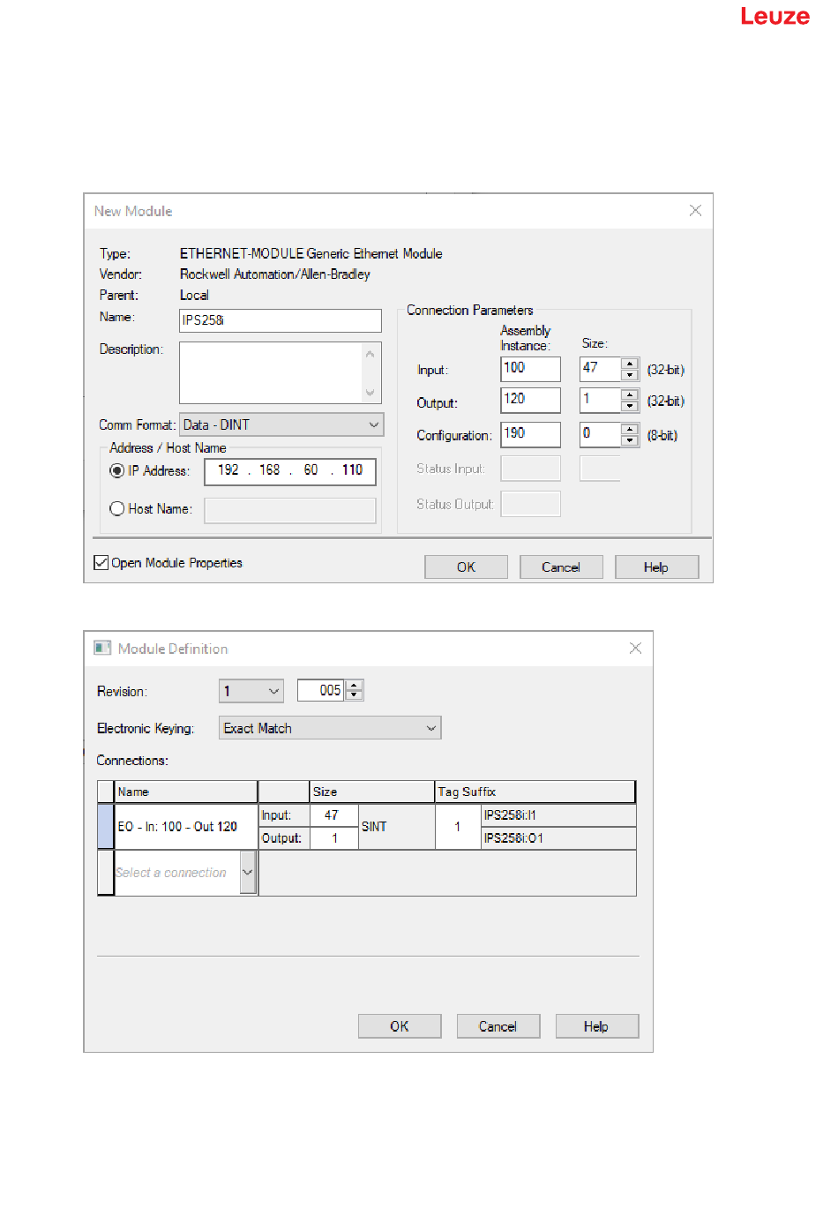Click OK in Module Definition dialog
The width and height of the screenshot is (838, 1216).
click(x=400, y=1026)
